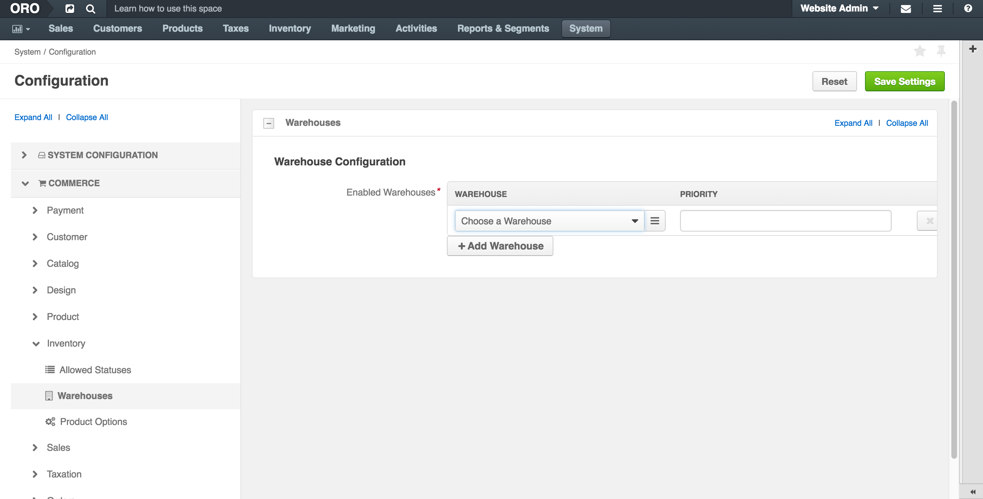Open the Sales main menu
This screenshot has height=499, width=983.
pyautogui.click(x=61, y=29)
